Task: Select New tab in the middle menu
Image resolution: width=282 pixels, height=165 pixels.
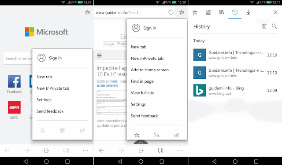Action: tap(139, 47)
